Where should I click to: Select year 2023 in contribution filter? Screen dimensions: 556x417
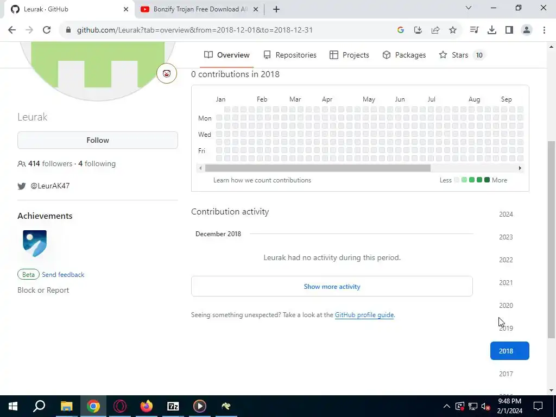pyautogui.click(x=506, y=237)
